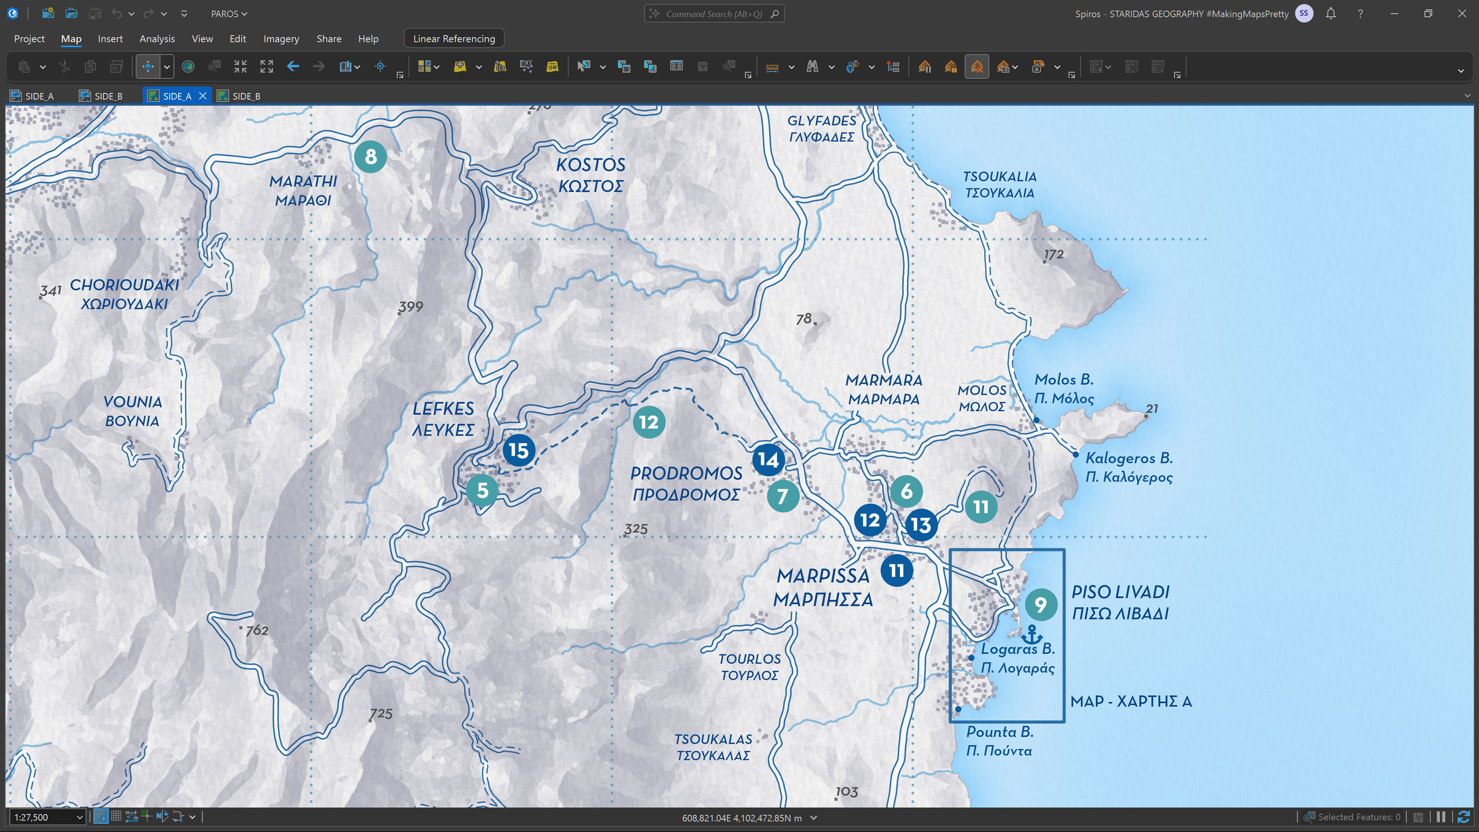Expand the Bookmarks dropdown arrow
1479x832 pixels.
click(357, 67)
